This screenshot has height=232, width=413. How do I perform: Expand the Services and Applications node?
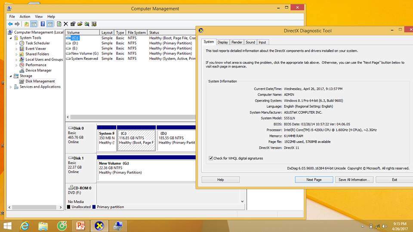(x=11, y=87)
